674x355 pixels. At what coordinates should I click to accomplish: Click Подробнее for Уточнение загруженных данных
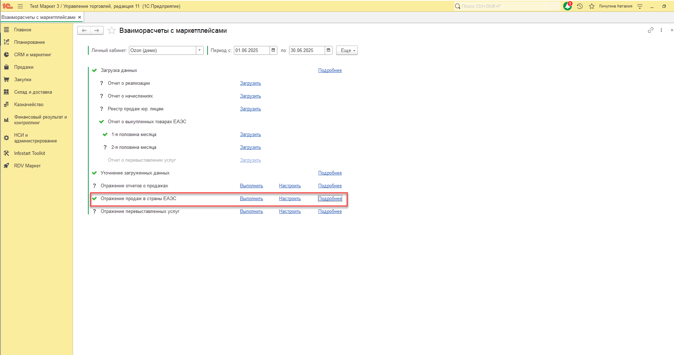point(330,173)
